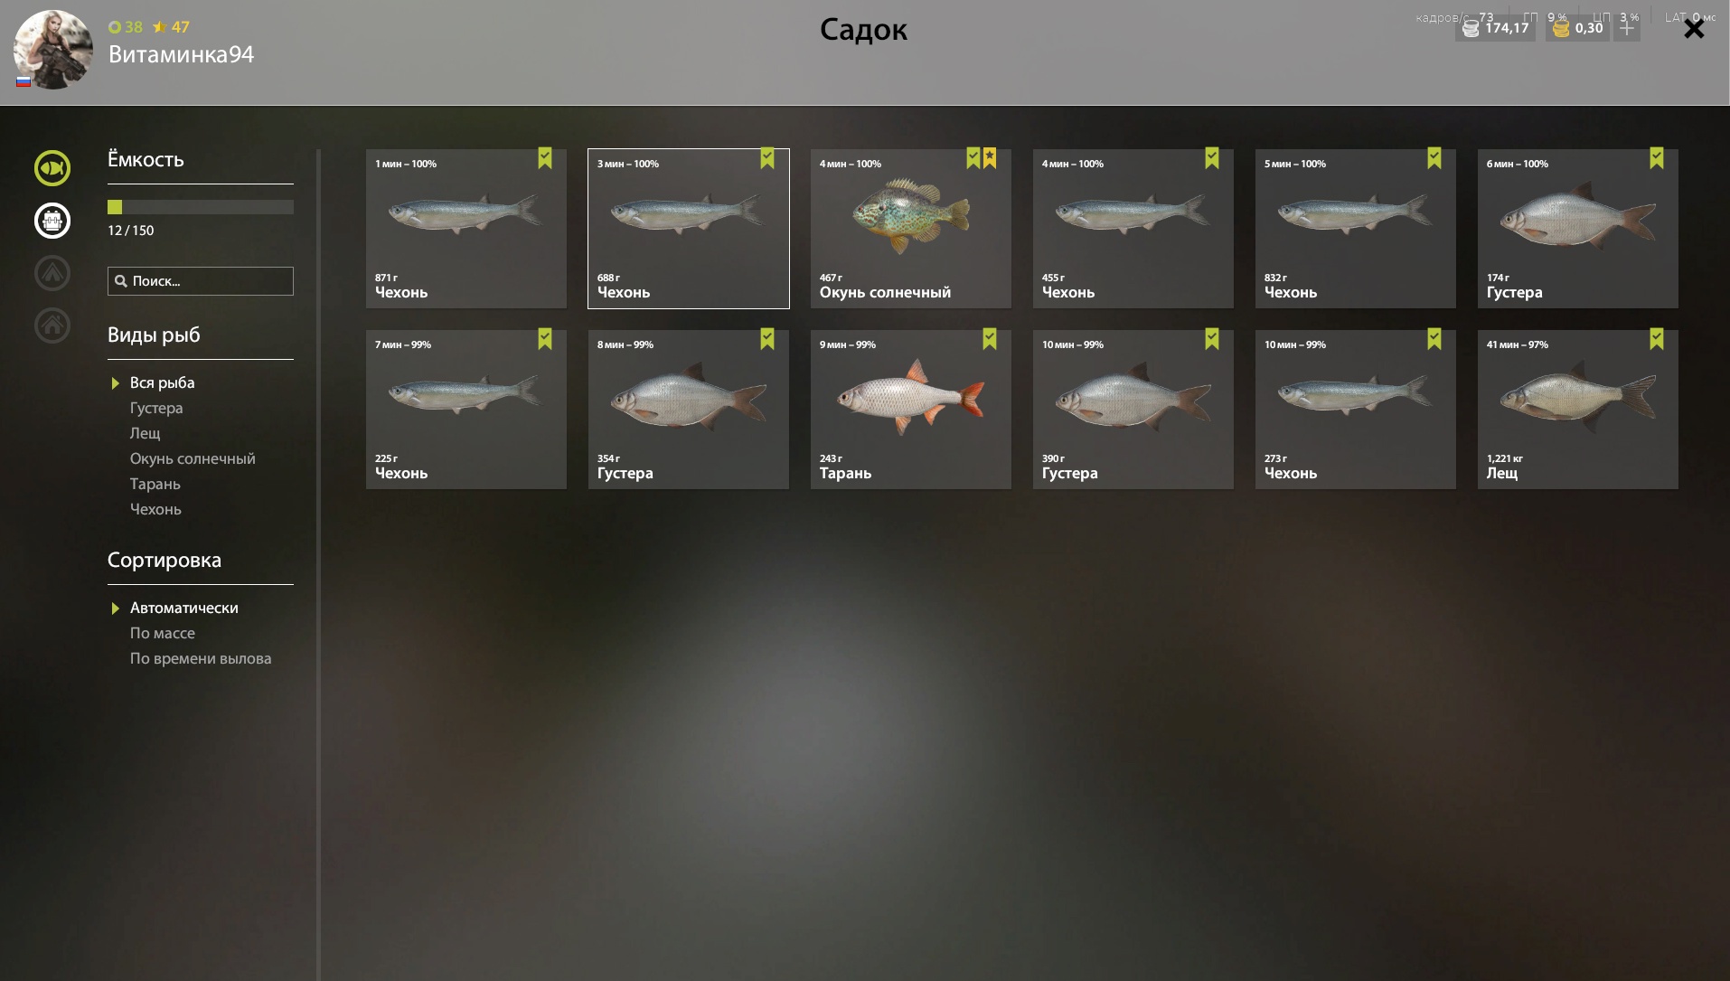Toggle the bookmark flag on 1,221 кг Лещ
The height and width of the screenshot is (981, 1730).
[x=1657, y=339]
